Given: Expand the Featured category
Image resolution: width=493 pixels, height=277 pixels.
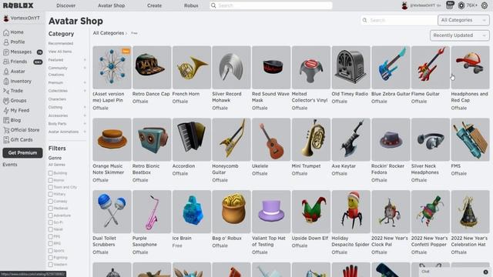Looking at the screenshot, I should (x=85, y=60).
